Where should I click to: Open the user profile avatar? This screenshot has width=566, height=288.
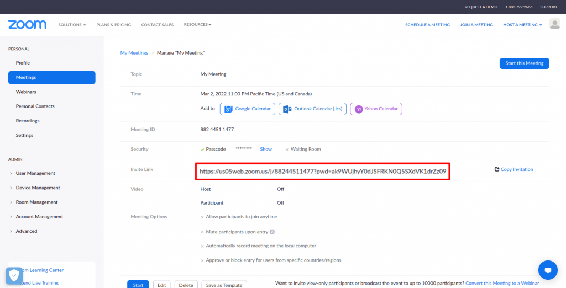554,24
